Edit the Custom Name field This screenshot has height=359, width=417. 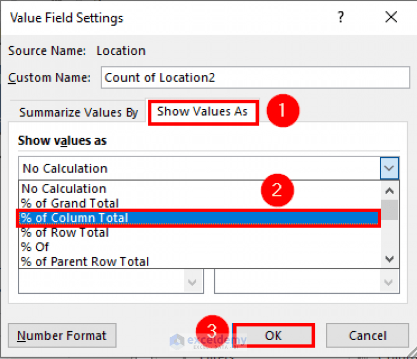coord(256,77)
